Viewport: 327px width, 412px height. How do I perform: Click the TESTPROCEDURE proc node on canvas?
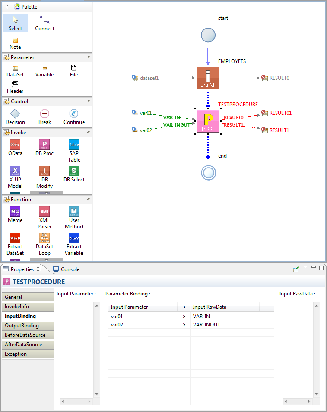[208, 121]
